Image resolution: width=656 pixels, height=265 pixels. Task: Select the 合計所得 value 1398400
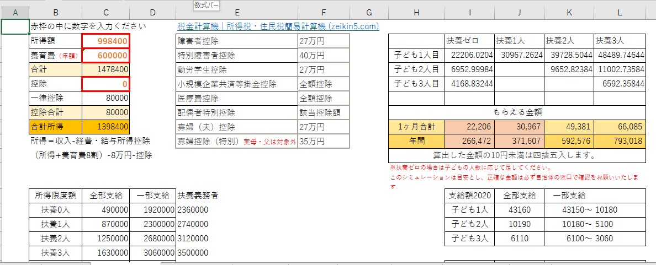click(106, 126)
